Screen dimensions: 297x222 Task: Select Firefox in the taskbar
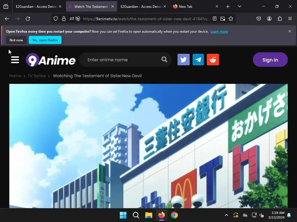click(x=161, y=215)
